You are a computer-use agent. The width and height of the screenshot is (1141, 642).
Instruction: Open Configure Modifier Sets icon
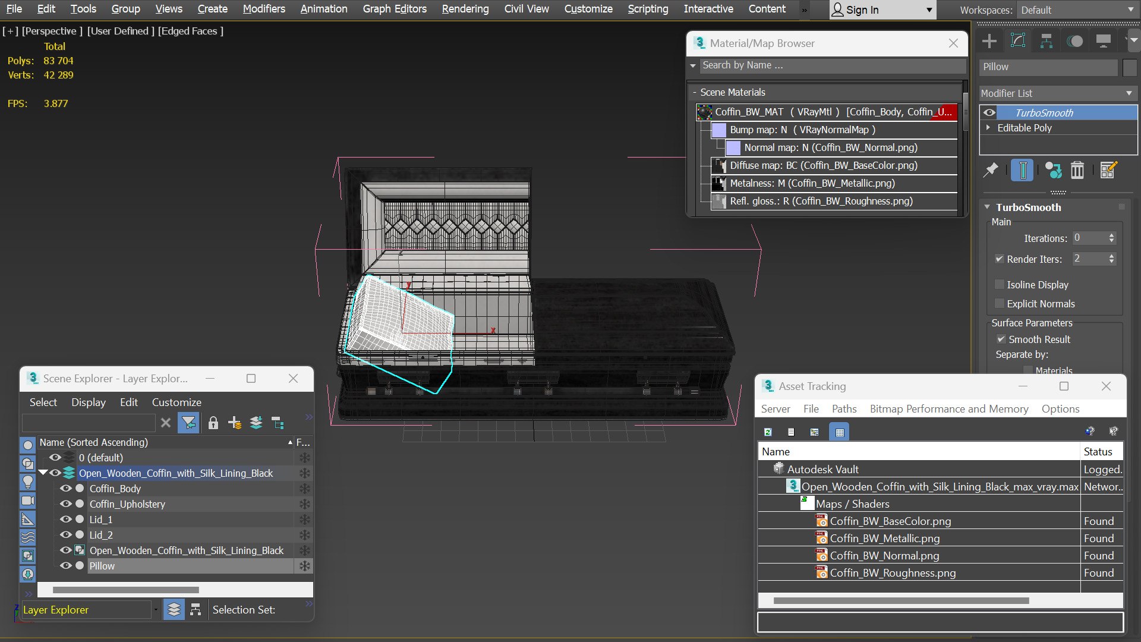pos(1108,171)
